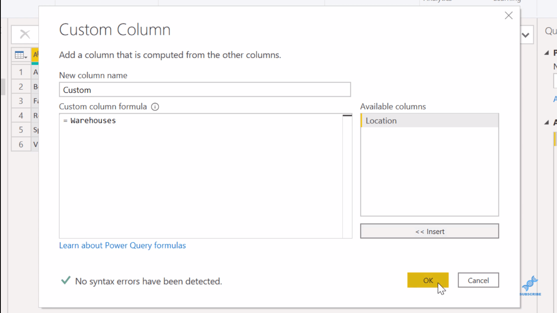Select row 2 in the background grid
557x313 pixels.
21,86
